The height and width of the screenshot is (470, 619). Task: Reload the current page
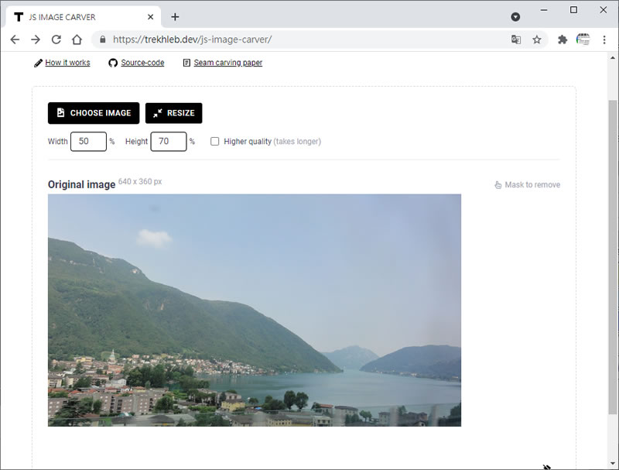tap(56, 39)
